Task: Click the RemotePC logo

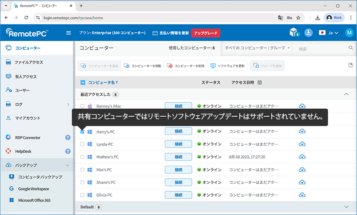Action: pos(27,33)
